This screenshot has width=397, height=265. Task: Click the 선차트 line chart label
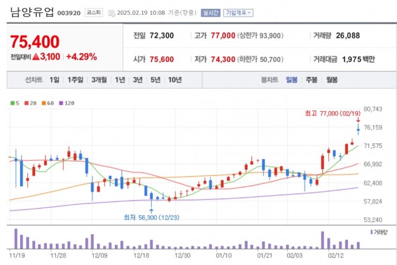click(x=34, y=80)
